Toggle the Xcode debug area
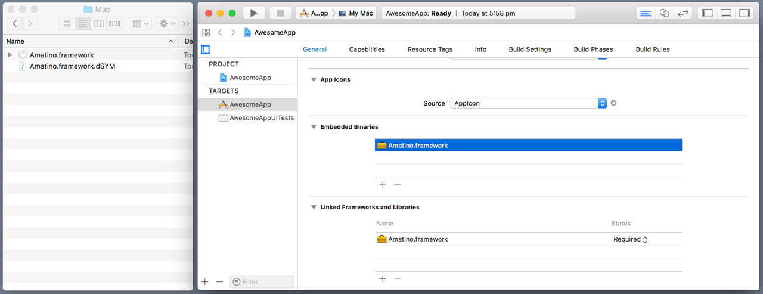 coord(726,13)
